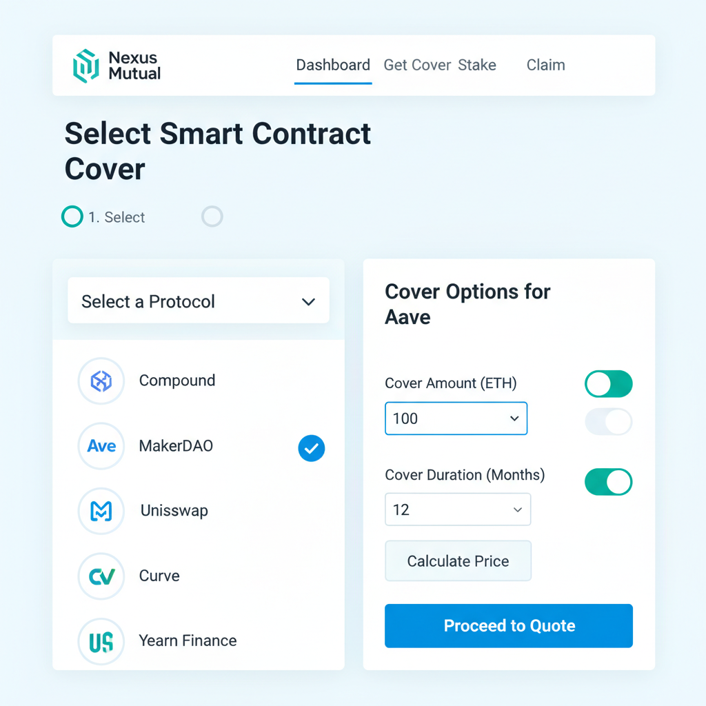
Task: Click Proceed to Quote
Action: [x=508, y=625]
